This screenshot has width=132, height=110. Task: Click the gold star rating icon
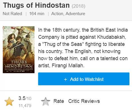tap(9, 101)
